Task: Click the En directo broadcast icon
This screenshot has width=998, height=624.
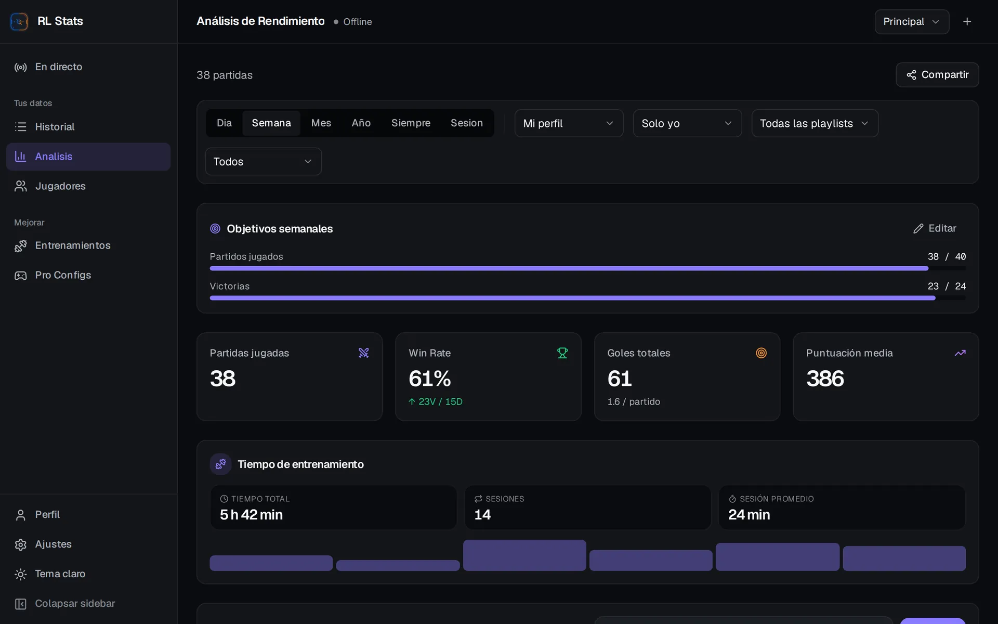Action: pos(21,67)
